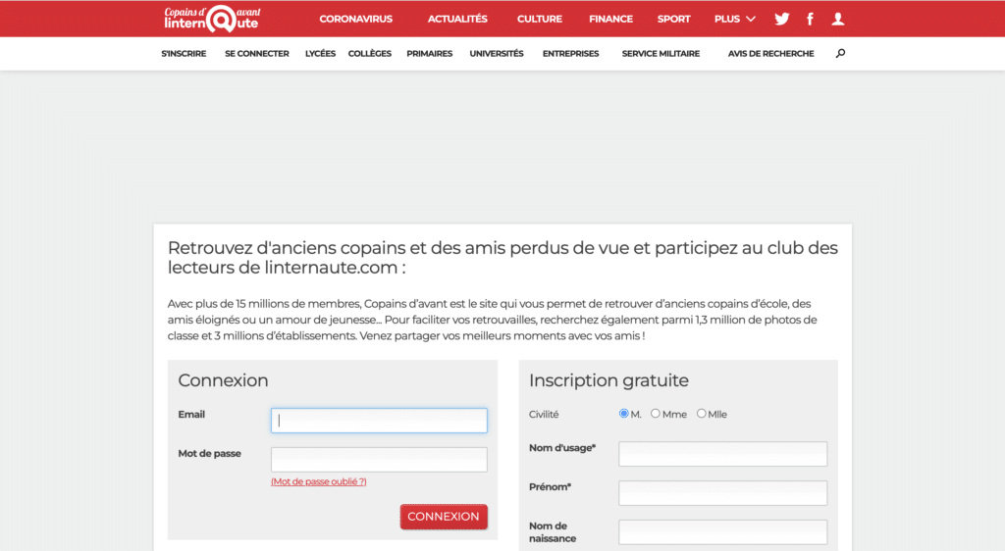The image size is (1005, 551).
Task: Open the ACTUALITÉS menu item
Action: point(457,20)
